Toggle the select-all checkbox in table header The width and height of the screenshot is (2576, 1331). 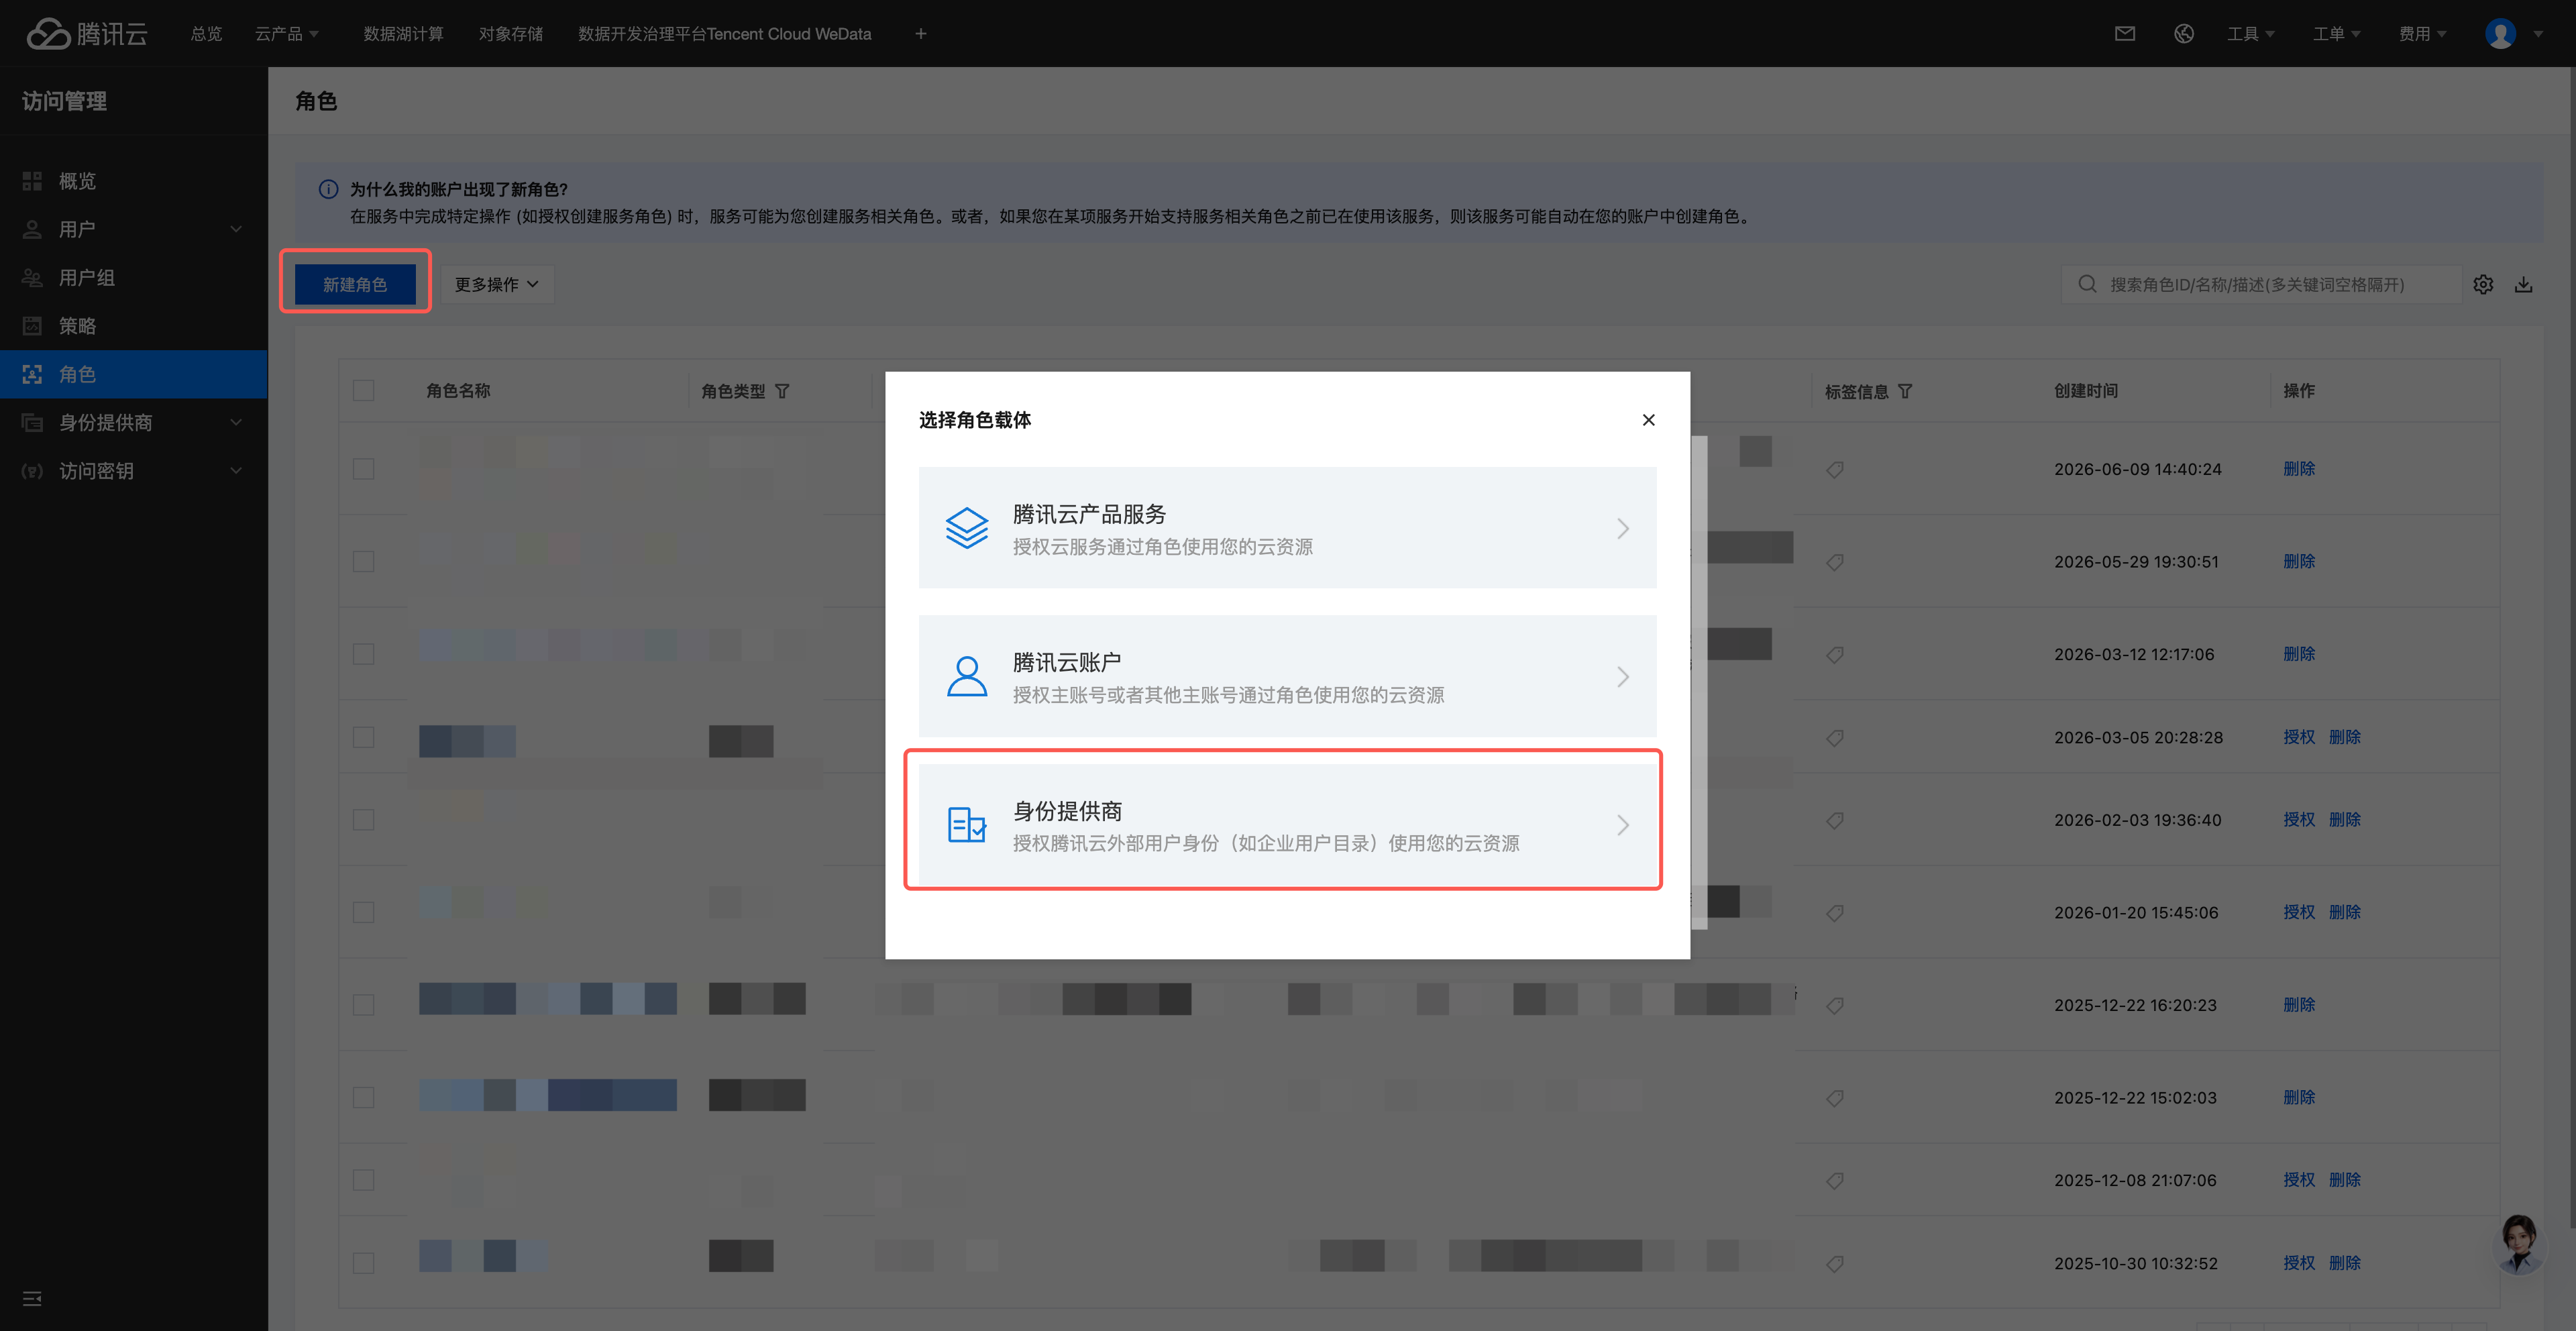[x=364, y=391]
